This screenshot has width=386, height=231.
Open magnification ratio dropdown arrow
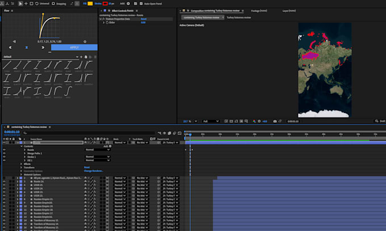(196, 121)
